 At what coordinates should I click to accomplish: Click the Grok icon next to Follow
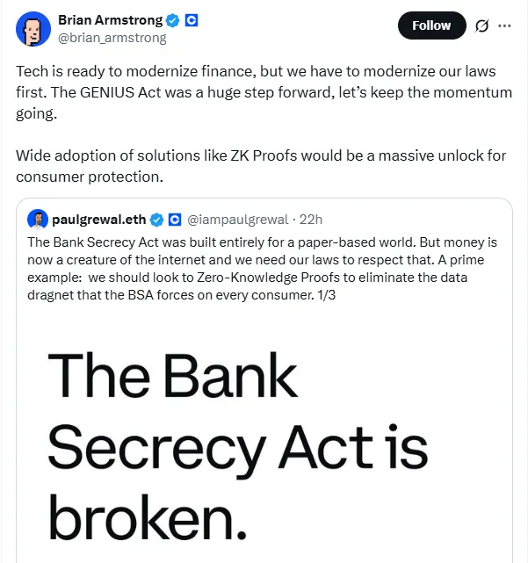pyautogui.click(x=481, y=25)
